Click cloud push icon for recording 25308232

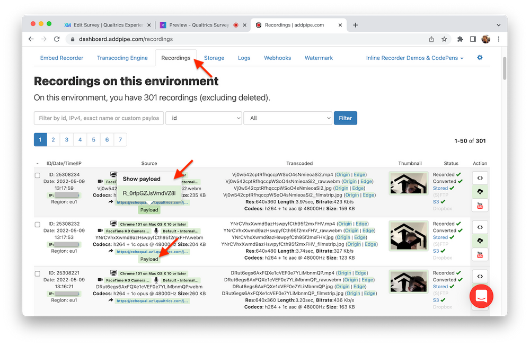click(480, 241)
